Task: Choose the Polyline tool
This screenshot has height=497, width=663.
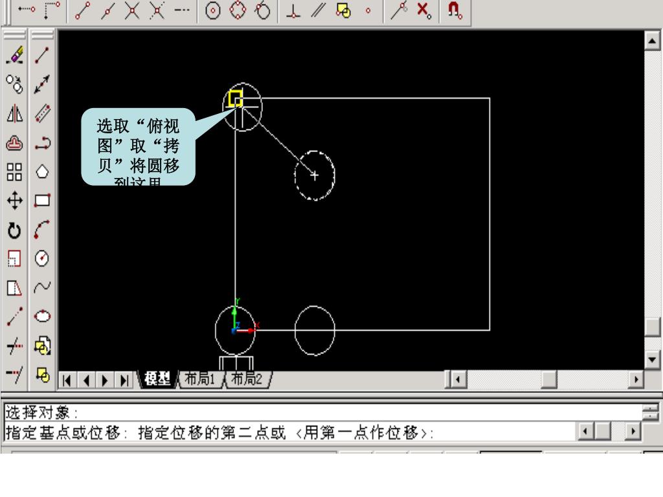Action: [x=42, y=144]
